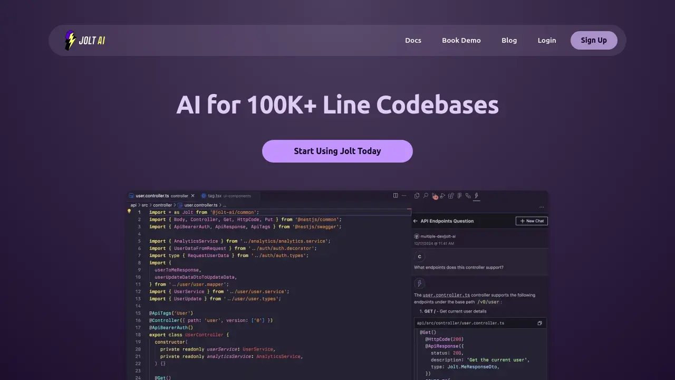Click the 'API Endpoints Question' chat title
675x380 pixels.
pos(447,221)
